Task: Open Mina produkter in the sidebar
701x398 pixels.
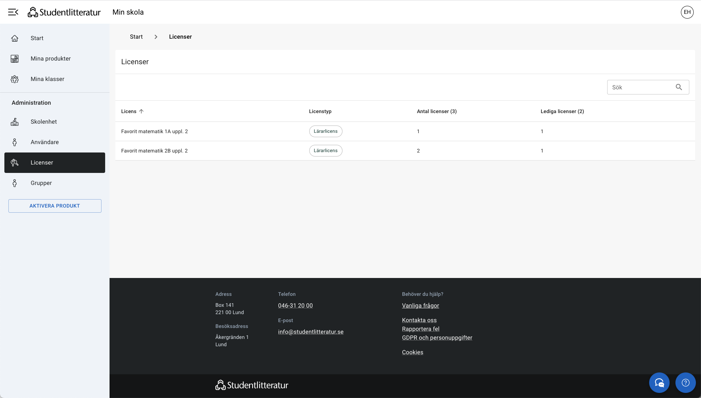Action: 50,59
